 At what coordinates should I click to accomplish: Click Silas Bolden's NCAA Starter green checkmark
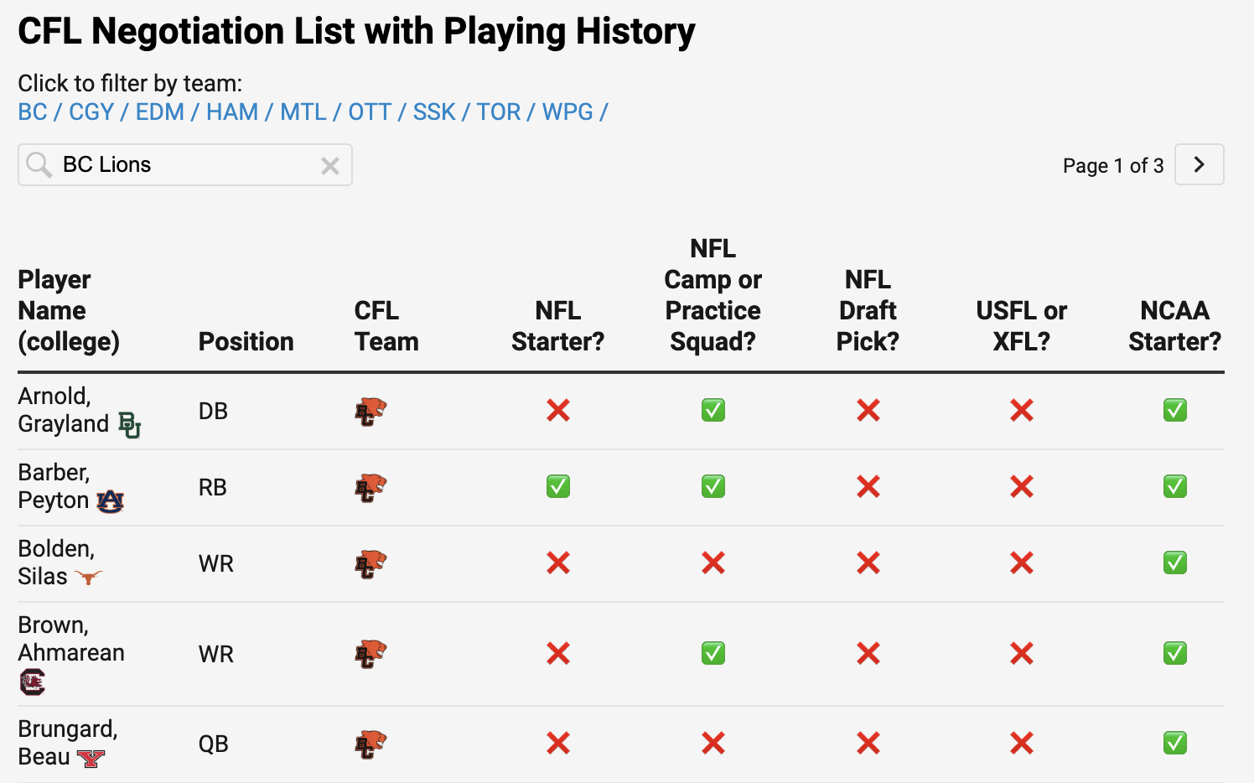[x=1175, y=563]
